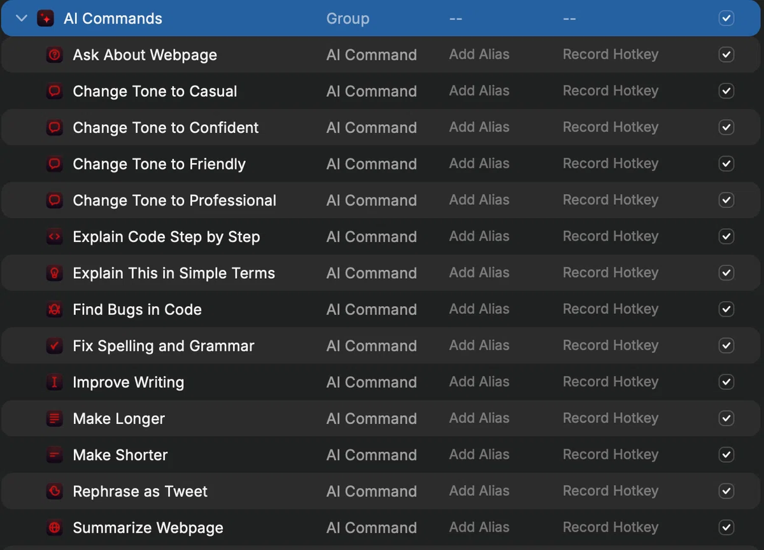
Task: Toggle Change Tone to Confident checkbox
Action: point(726,127)
